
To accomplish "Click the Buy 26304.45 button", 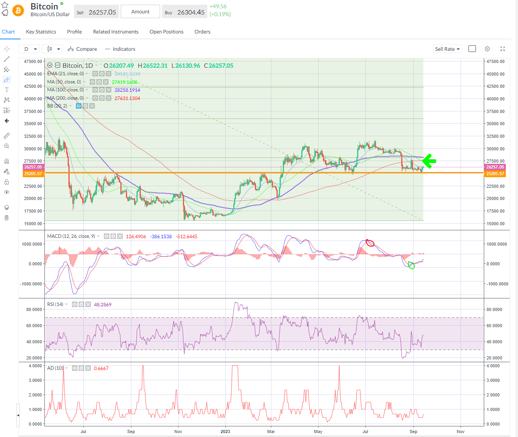I will pyautogui.click(x=185, y=12).
